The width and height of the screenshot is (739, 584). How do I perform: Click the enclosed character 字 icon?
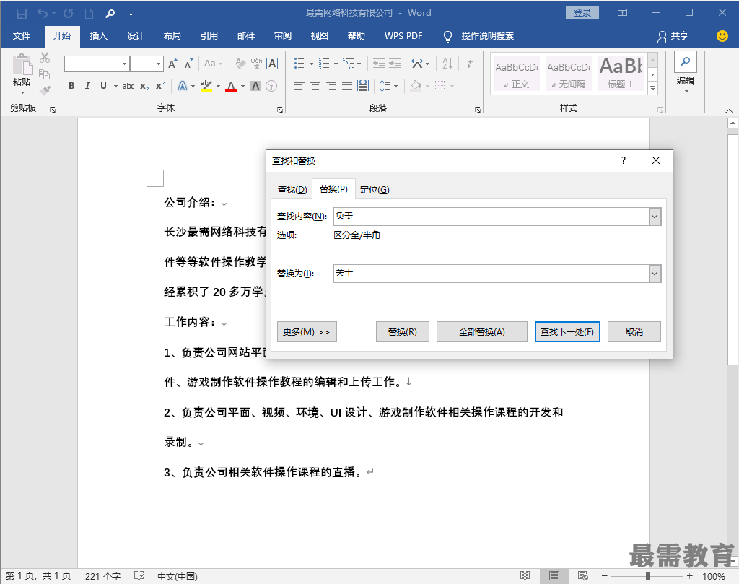coord(271,86)
